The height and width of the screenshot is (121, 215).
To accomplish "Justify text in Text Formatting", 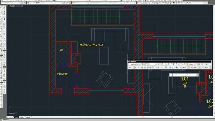I will coord(150,67).
